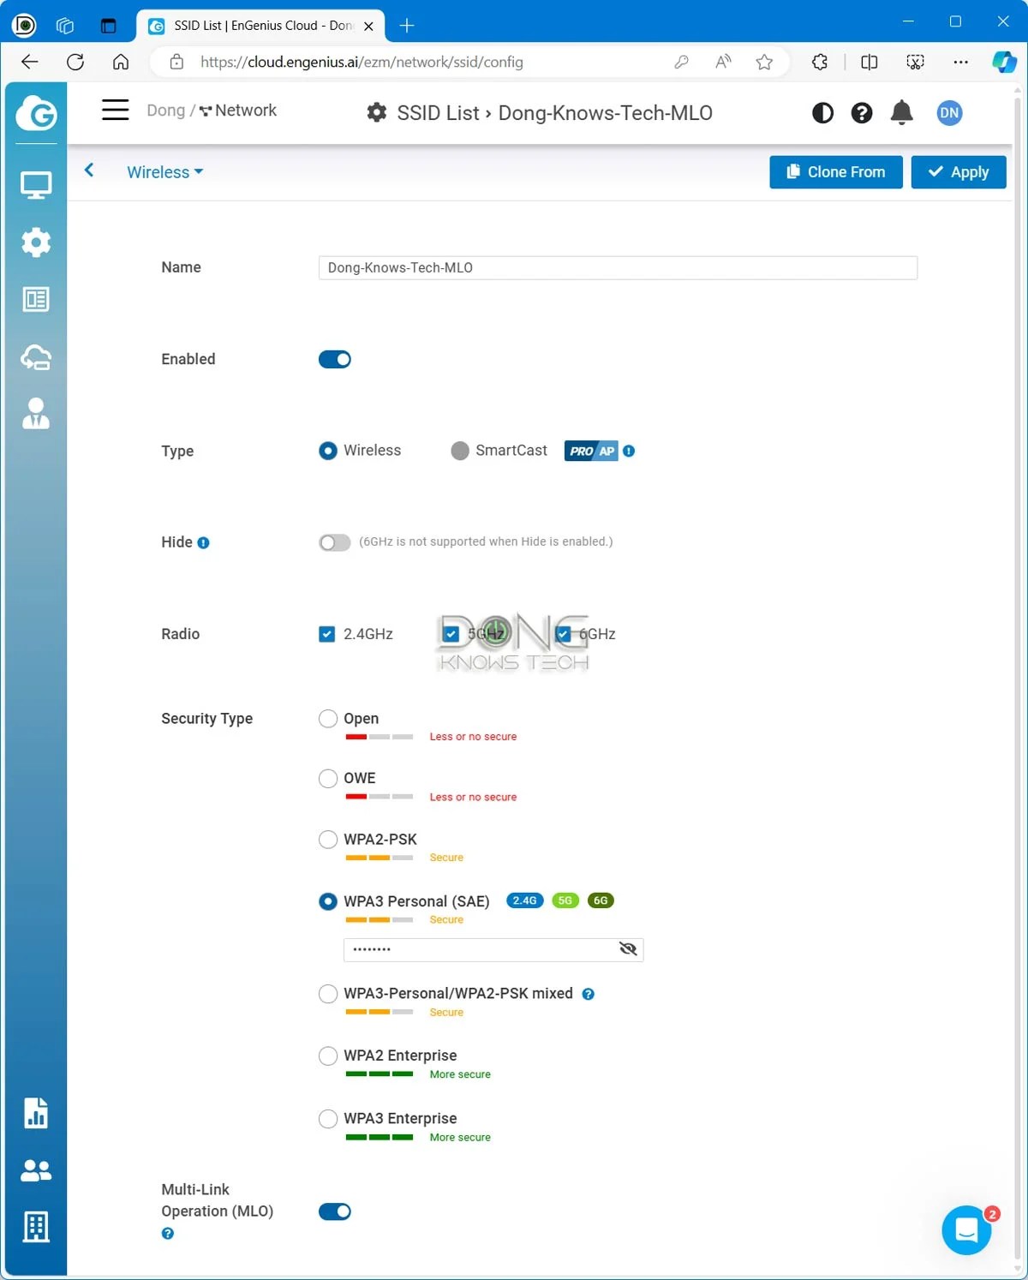The width and height of the screenshot is (1028, 1280).
Task: Click the info icon next to Hide
Action: click(204, 543)
